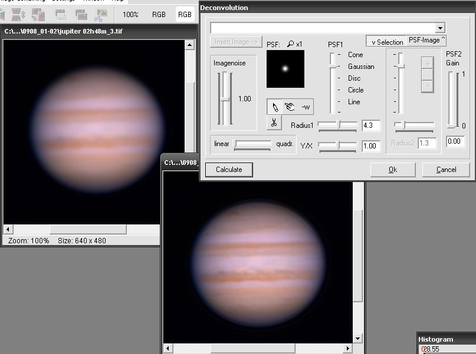Click the vertical flip toolbar icon
476x354 pixels.
click(18, 15)
